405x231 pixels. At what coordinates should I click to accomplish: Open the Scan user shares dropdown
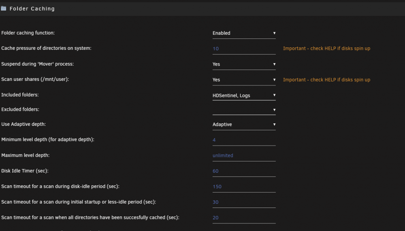point(244,80)
